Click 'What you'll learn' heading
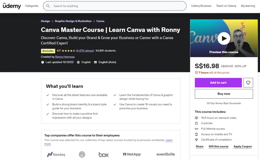Screen dimensions: 260x160 tap(64, 86)
